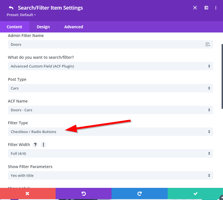The height and width of the screenshot is (200, 223).
Task: Click the dynamic content icon in Admin Filter Name
Action: (x=207, y=44)
